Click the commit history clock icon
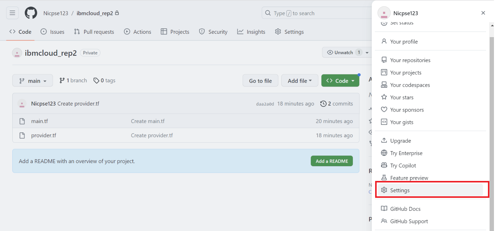This screenshot has height=231, width=503. point(323,104)
